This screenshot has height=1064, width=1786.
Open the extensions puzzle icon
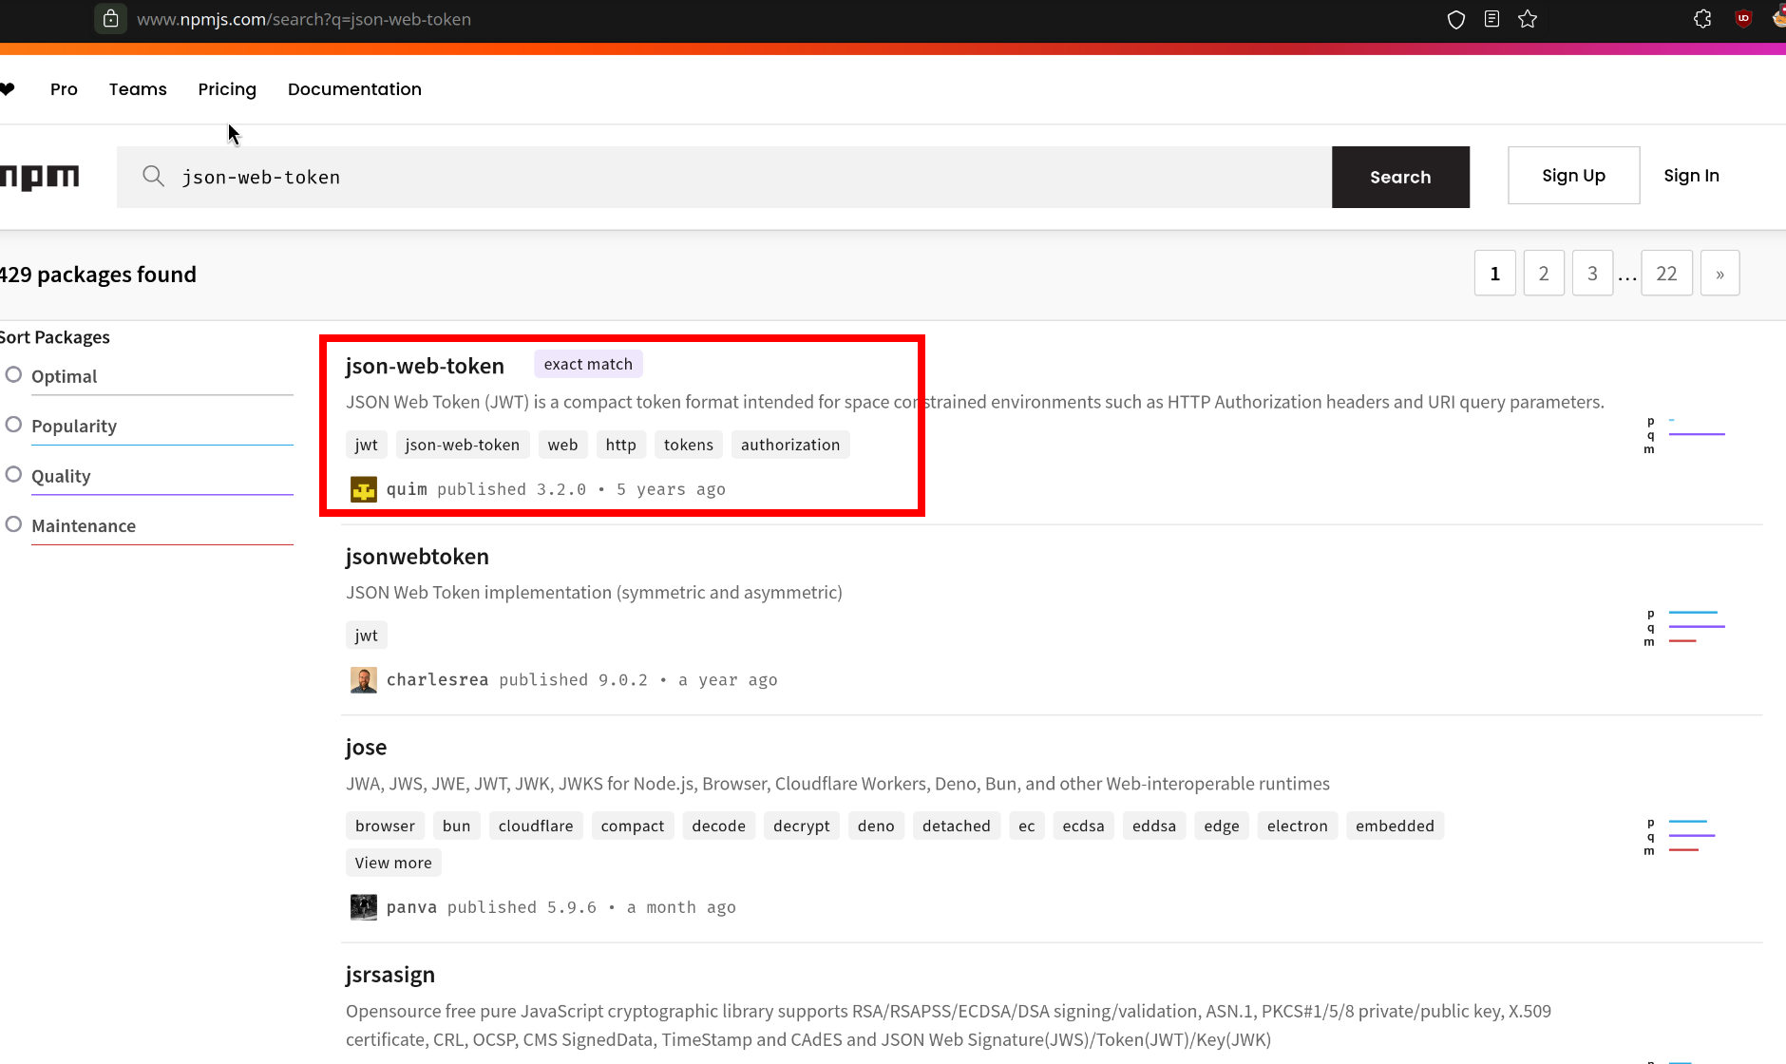coord(1702,19)
